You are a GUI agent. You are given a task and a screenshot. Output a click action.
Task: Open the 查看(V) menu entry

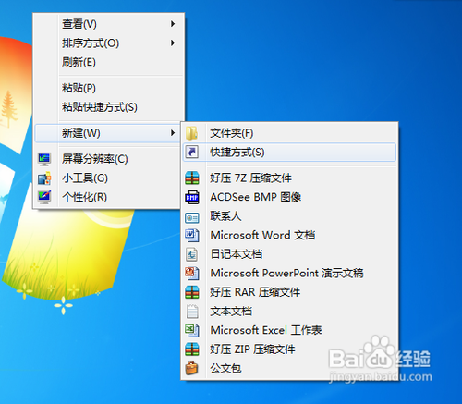coord(108,24)
